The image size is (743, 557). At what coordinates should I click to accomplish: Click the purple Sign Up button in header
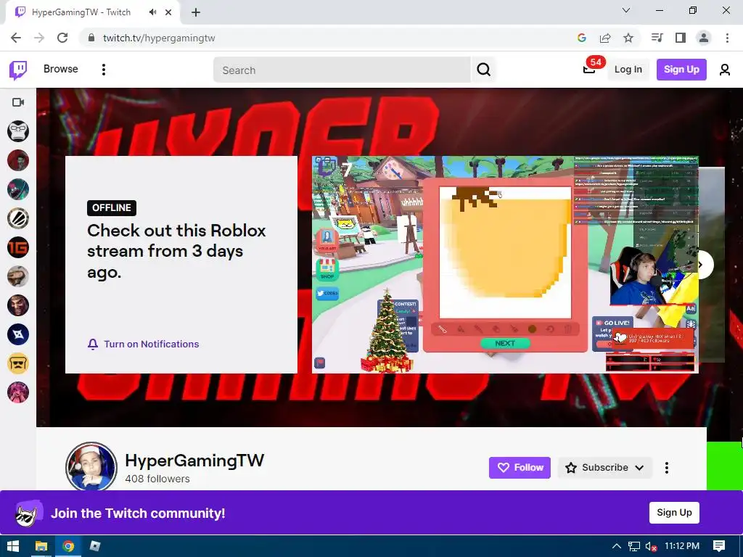tap(681, 70)
